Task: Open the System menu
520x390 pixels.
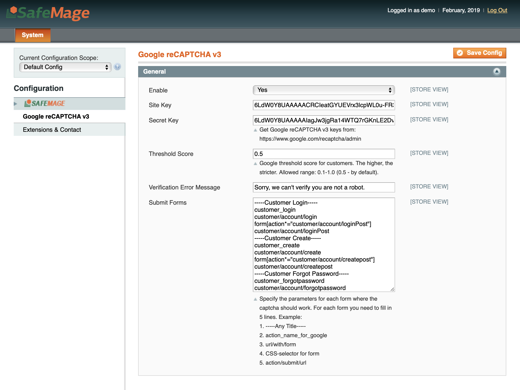Action: 33,35
